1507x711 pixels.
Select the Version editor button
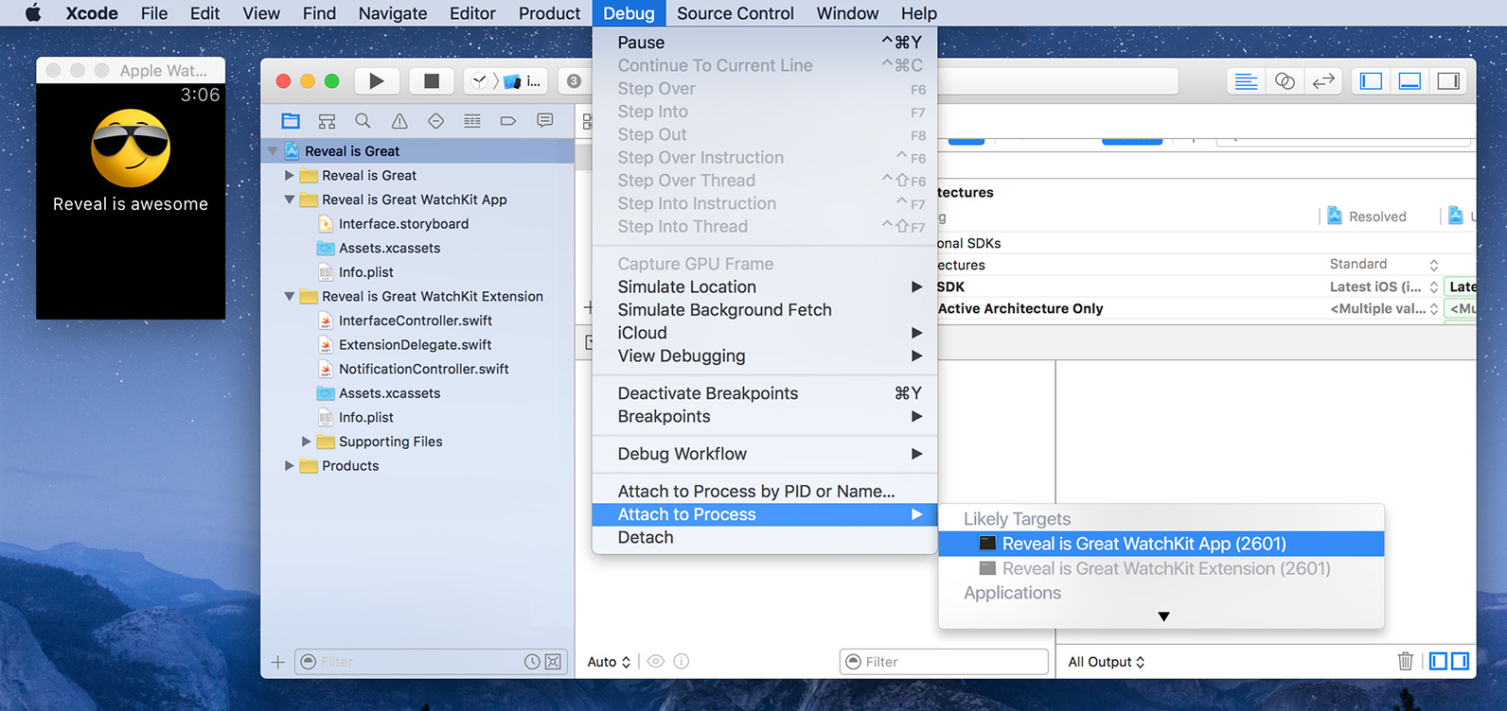coord(1323,81)
